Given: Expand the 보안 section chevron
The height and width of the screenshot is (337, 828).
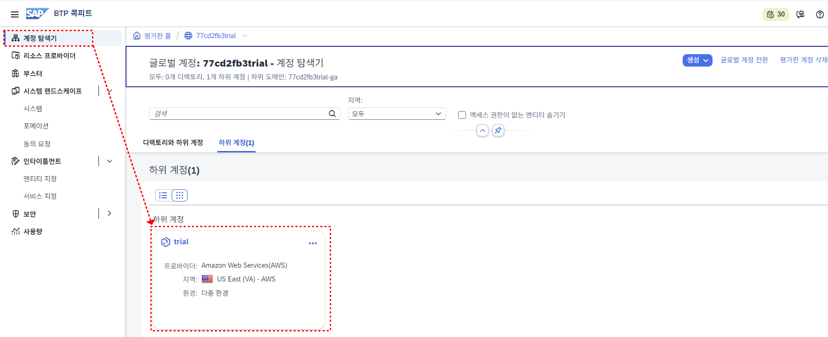Looking at the screenshot, I should [x=109, y=213].
